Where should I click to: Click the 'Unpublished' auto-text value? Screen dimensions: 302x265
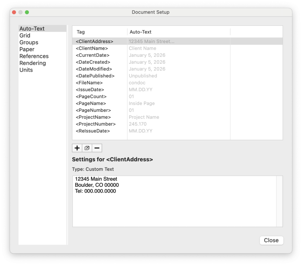point(143,76)
